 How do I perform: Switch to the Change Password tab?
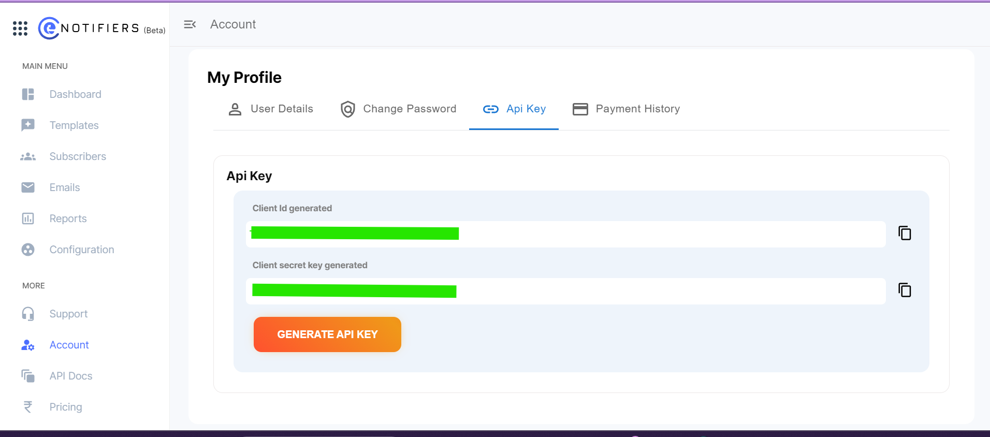pos(398,109)
